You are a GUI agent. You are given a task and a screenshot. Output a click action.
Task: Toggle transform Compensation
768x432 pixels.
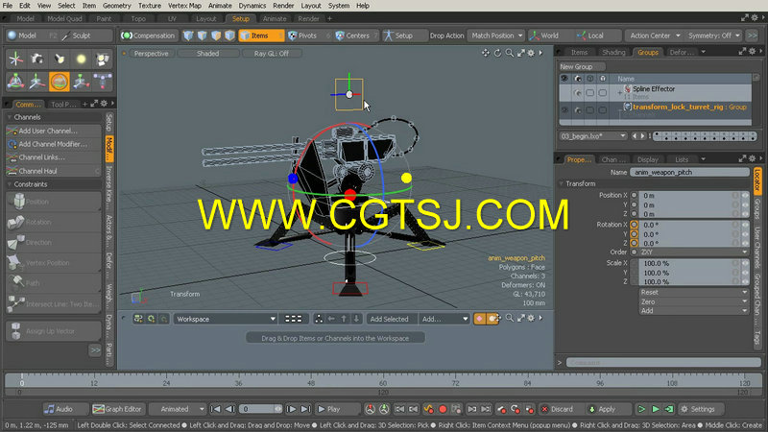[148, 36]
